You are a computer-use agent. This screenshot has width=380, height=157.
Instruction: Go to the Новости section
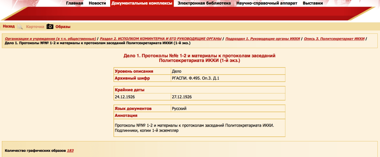click(97, 3)
